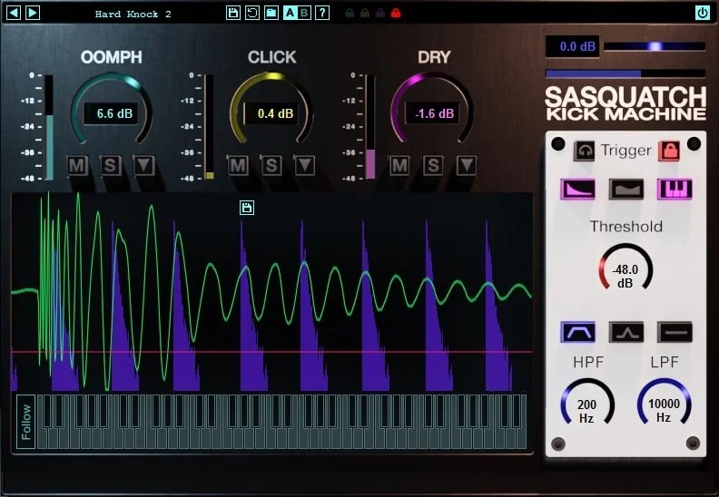Viewport: 719px width, 497px height.
Task: Click the OOMPH 6.6 dB value field
Action: pos(111,113)
